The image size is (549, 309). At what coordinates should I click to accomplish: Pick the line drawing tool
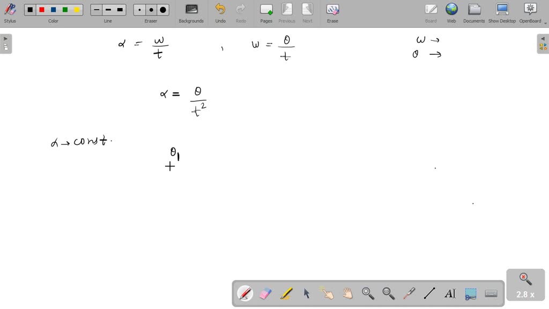tap(429, 293)
